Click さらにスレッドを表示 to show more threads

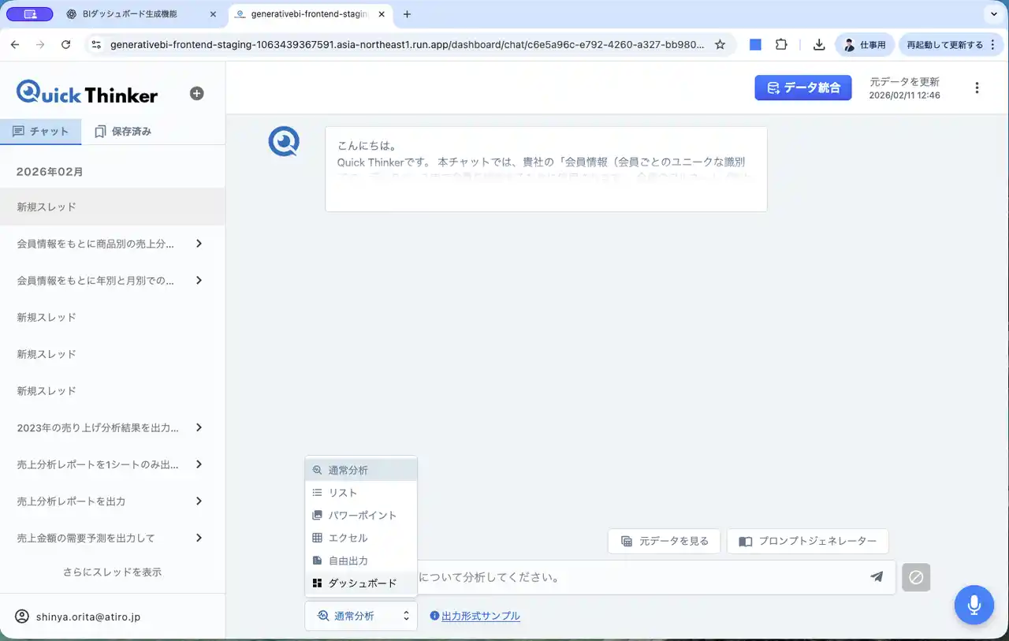[112, 572]
